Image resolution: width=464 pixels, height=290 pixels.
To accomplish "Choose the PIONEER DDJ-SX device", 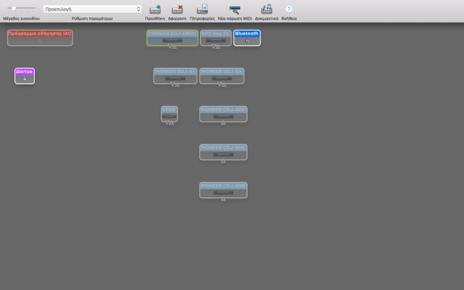I will point(222,75).
